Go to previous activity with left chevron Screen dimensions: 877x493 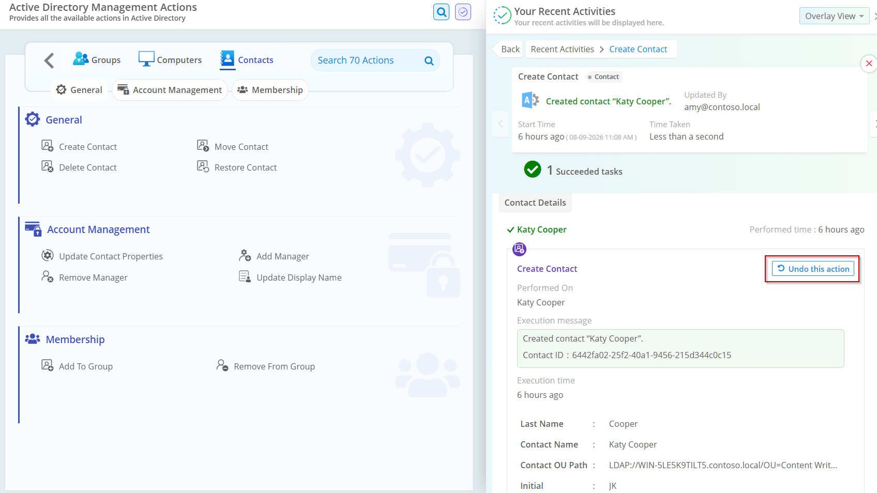[501, 124]
